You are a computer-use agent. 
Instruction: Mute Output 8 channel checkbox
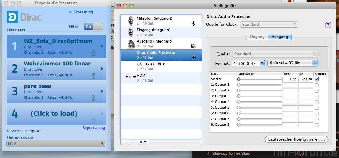pos(317,125)
